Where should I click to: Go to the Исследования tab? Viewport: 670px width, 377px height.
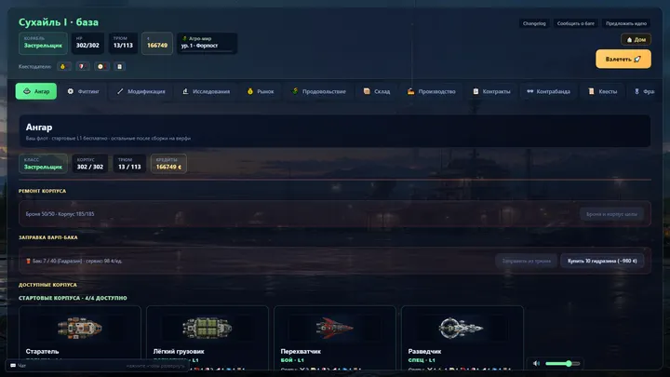point(206,91)
